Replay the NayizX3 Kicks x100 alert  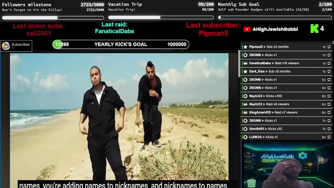(x=329, y=96)
